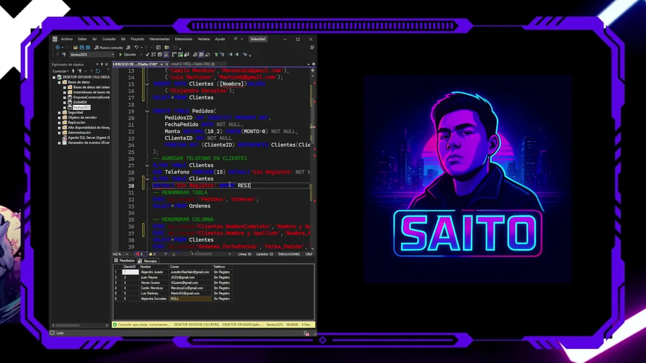Click the previous issue up arrow
The image size is (646, 363).
(x=166, y=254)
